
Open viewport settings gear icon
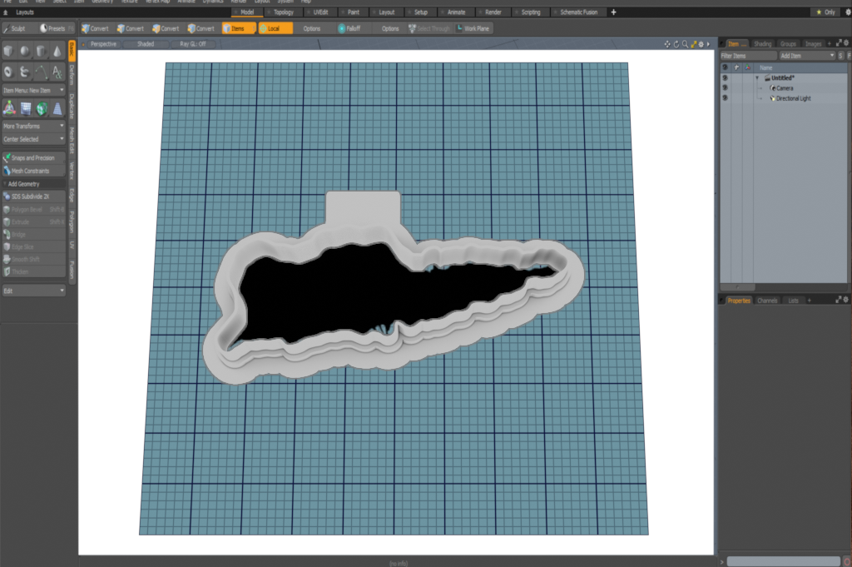click(x=701, y=43)
